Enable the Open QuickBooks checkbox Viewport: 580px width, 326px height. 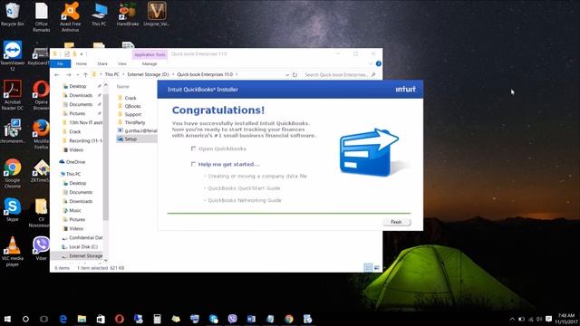(193, 149)
